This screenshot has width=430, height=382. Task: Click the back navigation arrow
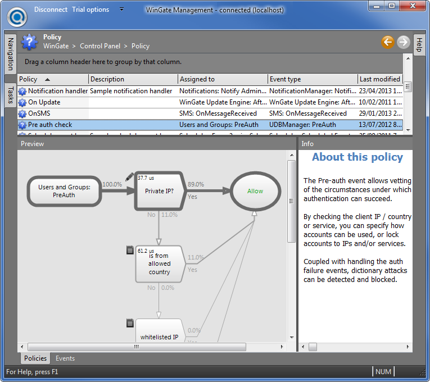[387, 42]
